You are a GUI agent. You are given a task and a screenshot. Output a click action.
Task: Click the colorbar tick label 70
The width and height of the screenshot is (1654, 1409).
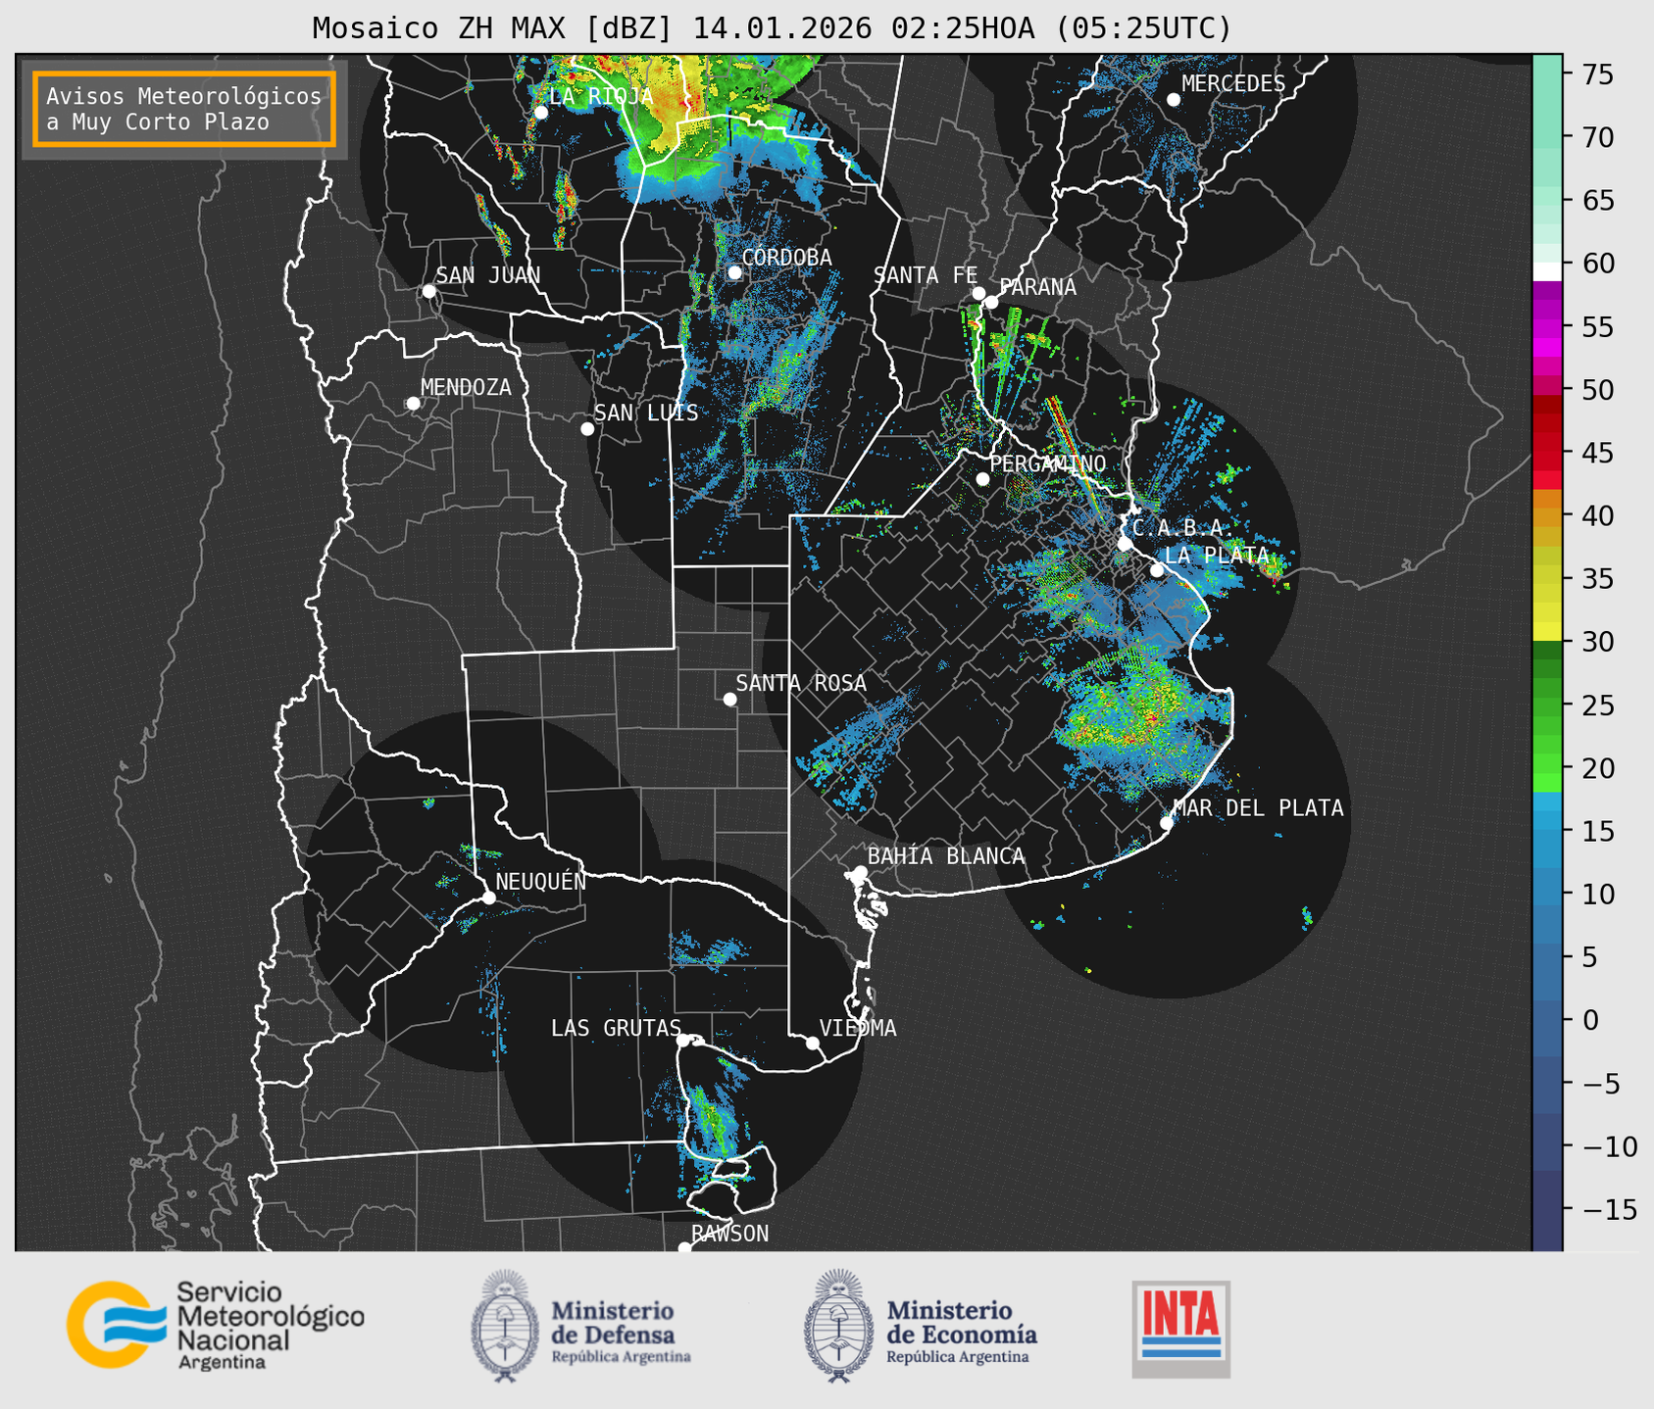click(x=1597, y=138)
